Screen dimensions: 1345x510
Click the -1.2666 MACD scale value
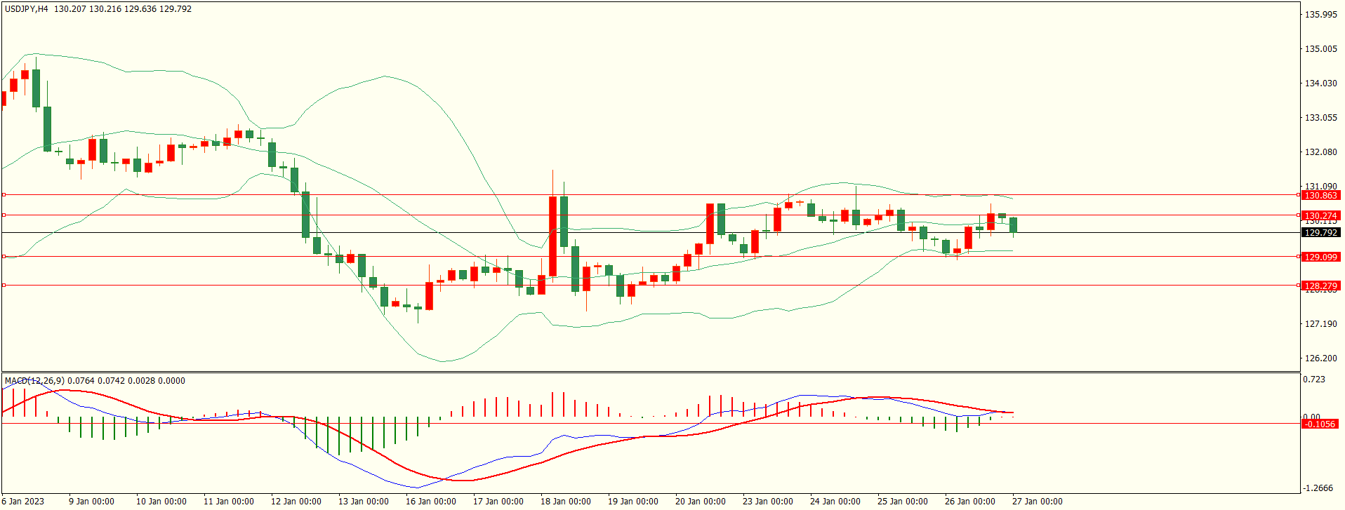pos(1318,488)
